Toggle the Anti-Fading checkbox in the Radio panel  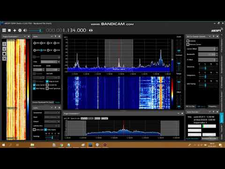[x=34, y=89]
